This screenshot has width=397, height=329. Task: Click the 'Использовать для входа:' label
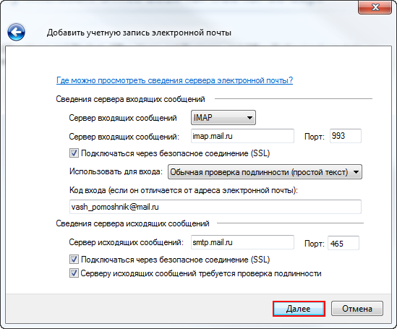(x=116, y=171)
